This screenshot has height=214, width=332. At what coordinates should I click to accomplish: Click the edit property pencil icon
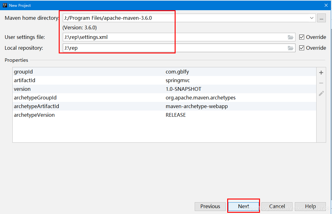(x=321, y=93)
